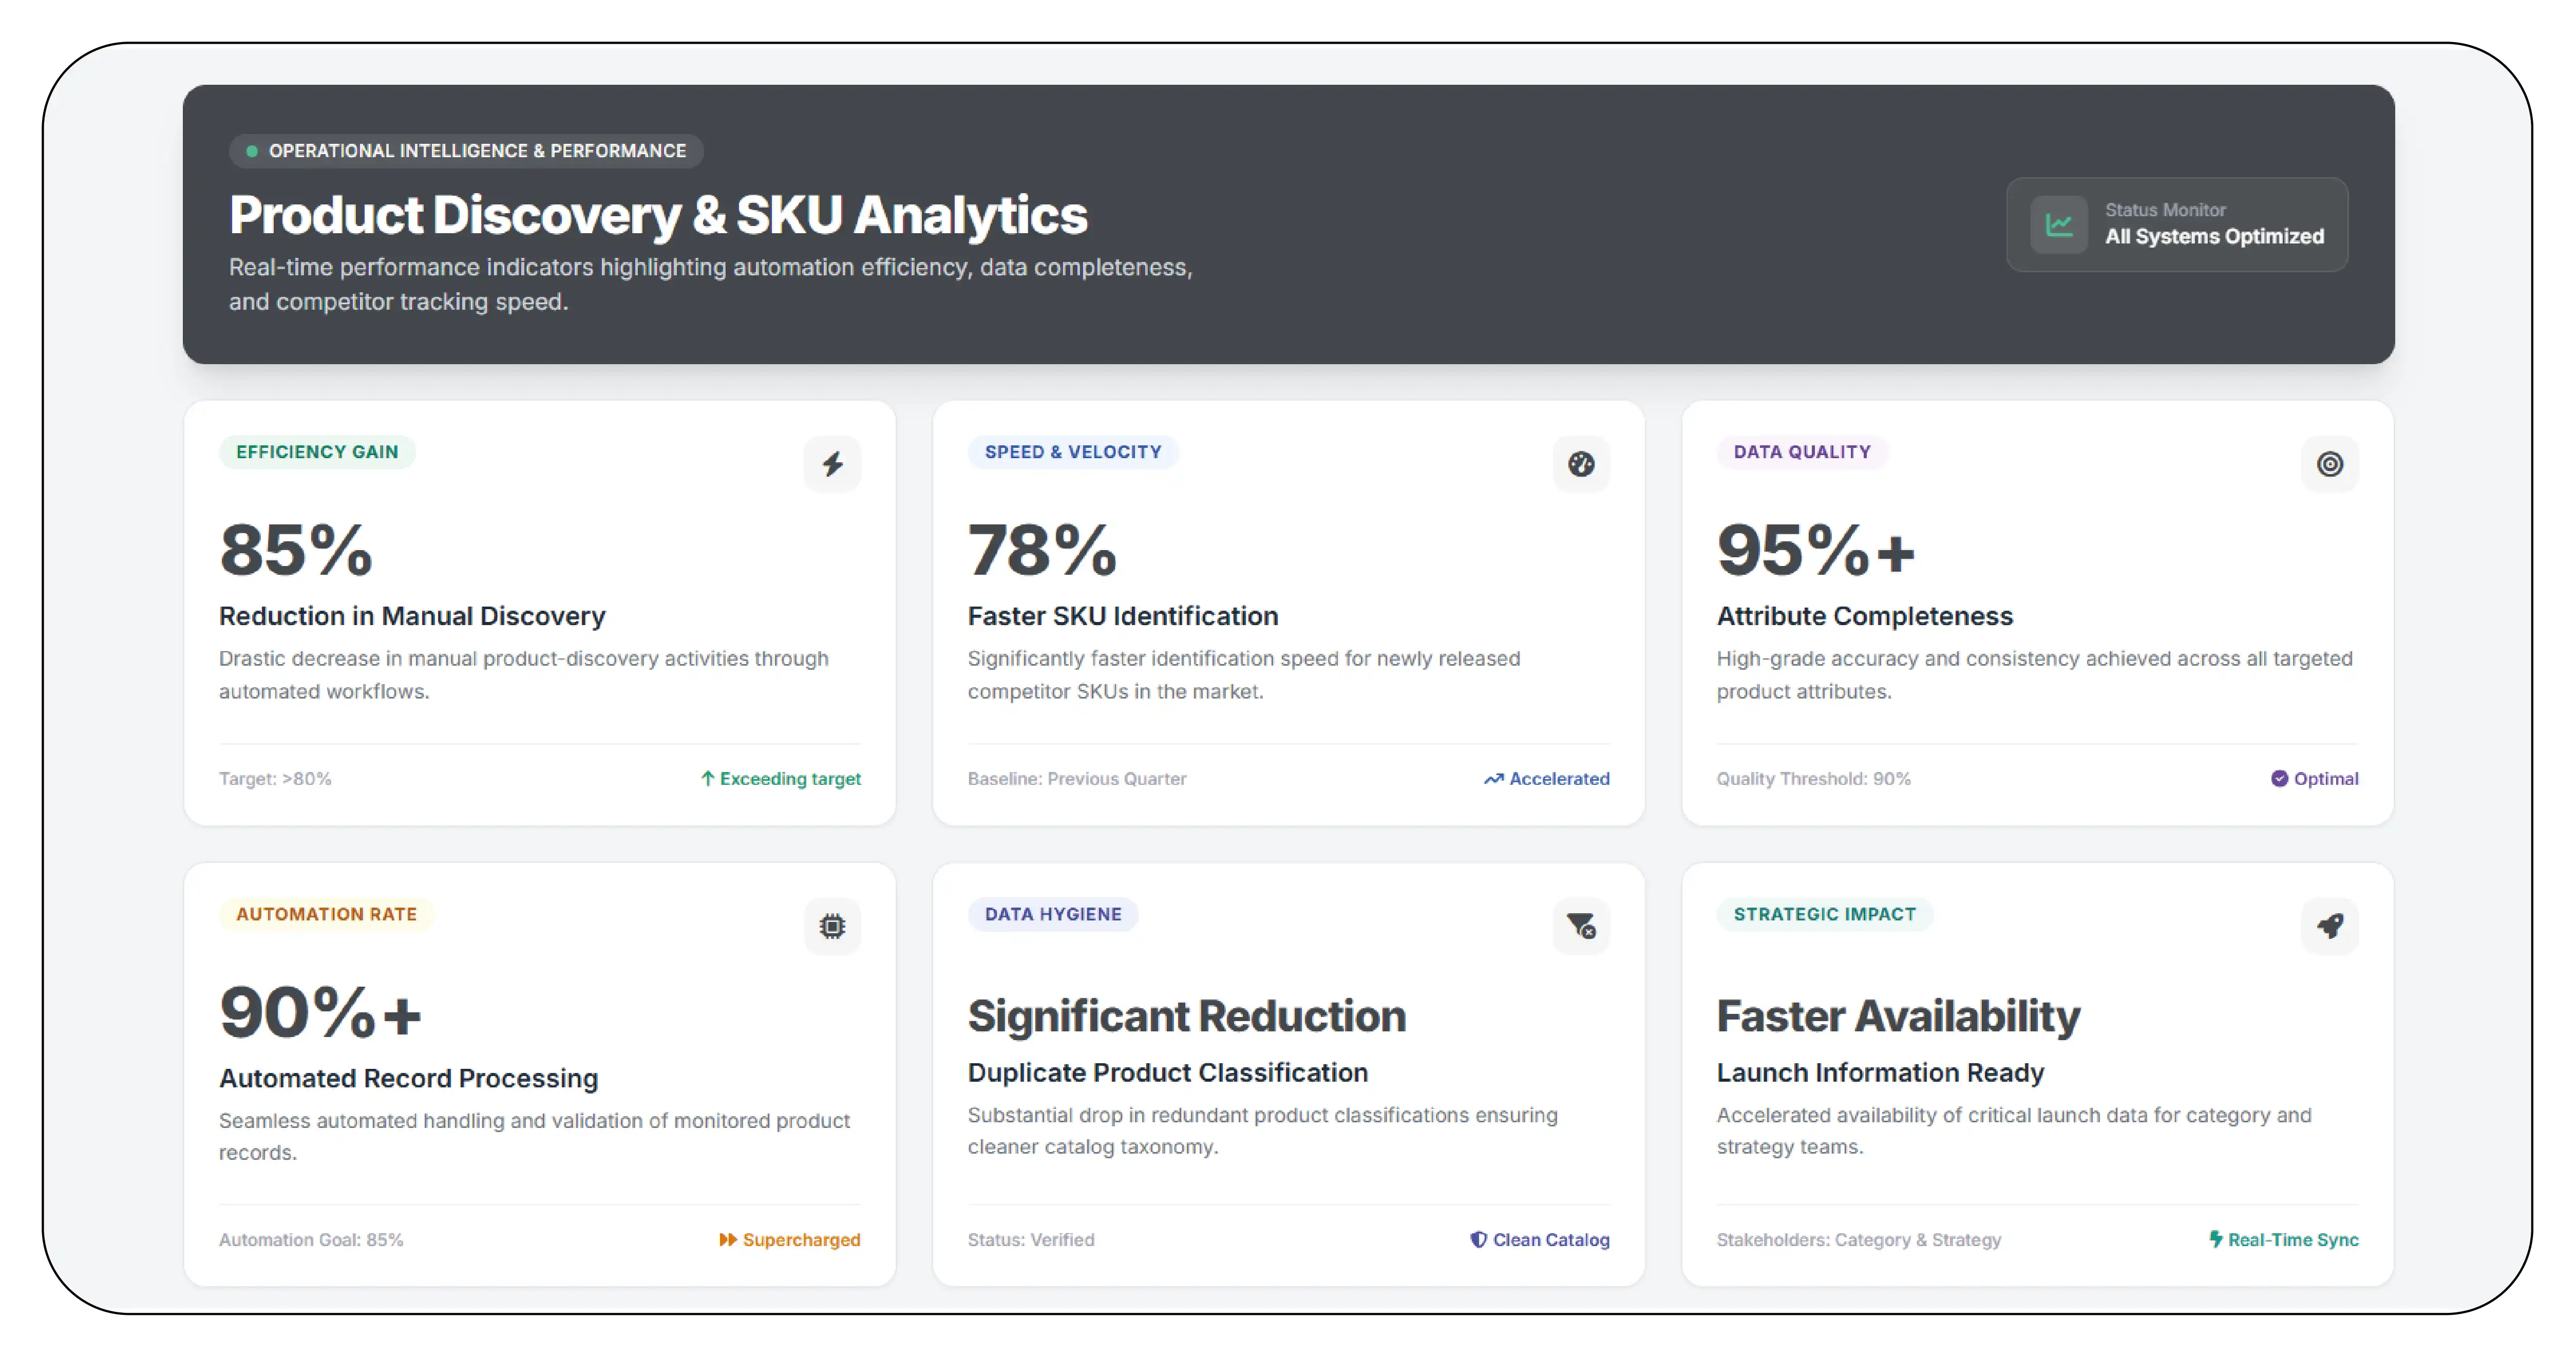The height and width of the screenshot is (1357, 2576).
Task: Click the 90%+ metric value
Action: pyautogui.click(x=320, y=1012)
